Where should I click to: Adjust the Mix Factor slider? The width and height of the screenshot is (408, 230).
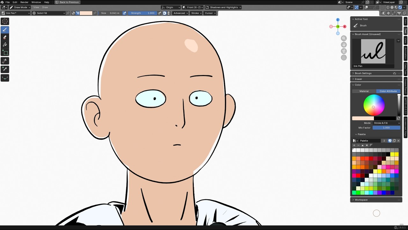point(386,128)
